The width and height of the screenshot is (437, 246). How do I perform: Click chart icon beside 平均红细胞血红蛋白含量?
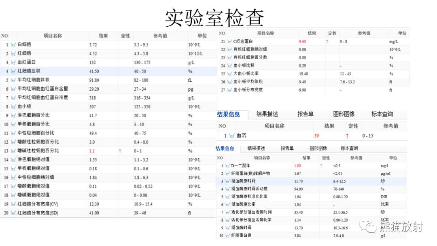point(13,89)
